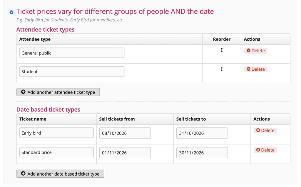This screenshot has width=301, height=187.
Task: Click the reorder arrow icon for General public
Action: [222, 50]
